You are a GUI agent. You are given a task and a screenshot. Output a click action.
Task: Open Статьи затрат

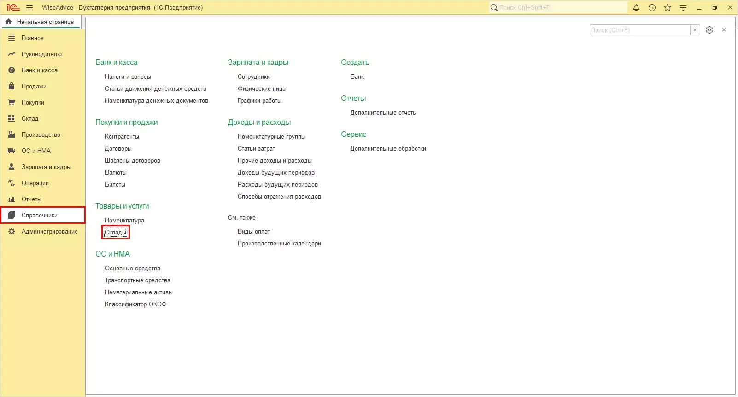(256, 148)
